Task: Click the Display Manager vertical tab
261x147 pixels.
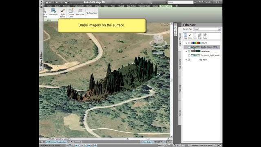Action: (x=180, y=40)
